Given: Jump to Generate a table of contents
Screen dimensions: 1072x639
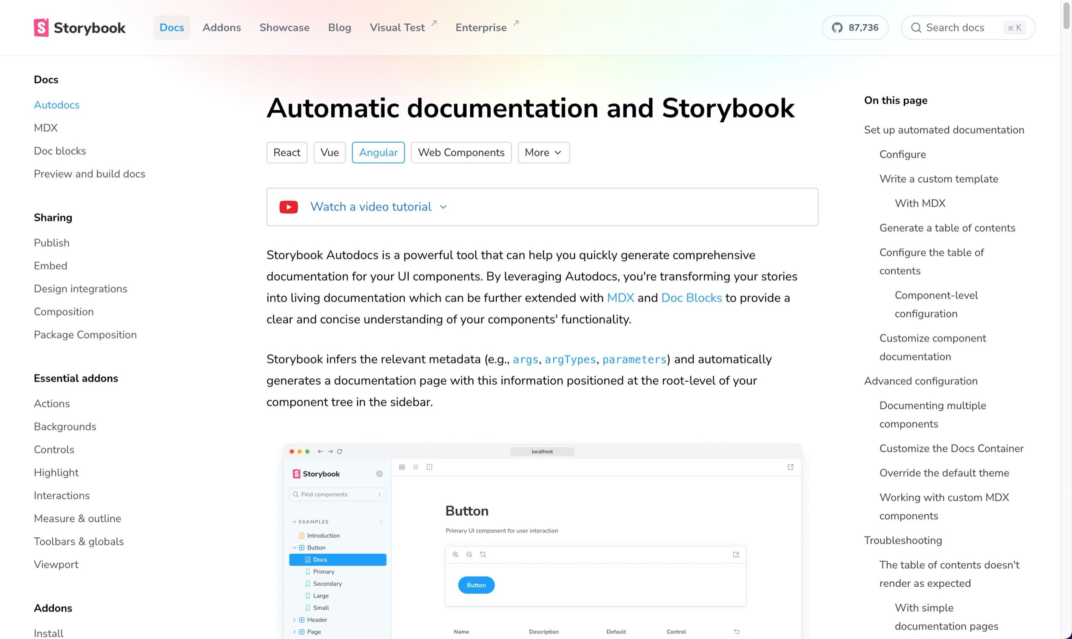Looking at the screenshot, I should (947, 228).
